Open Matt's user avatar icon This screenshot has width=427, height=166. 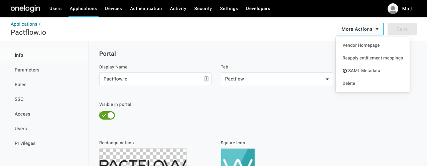click(x=393, y=9)
